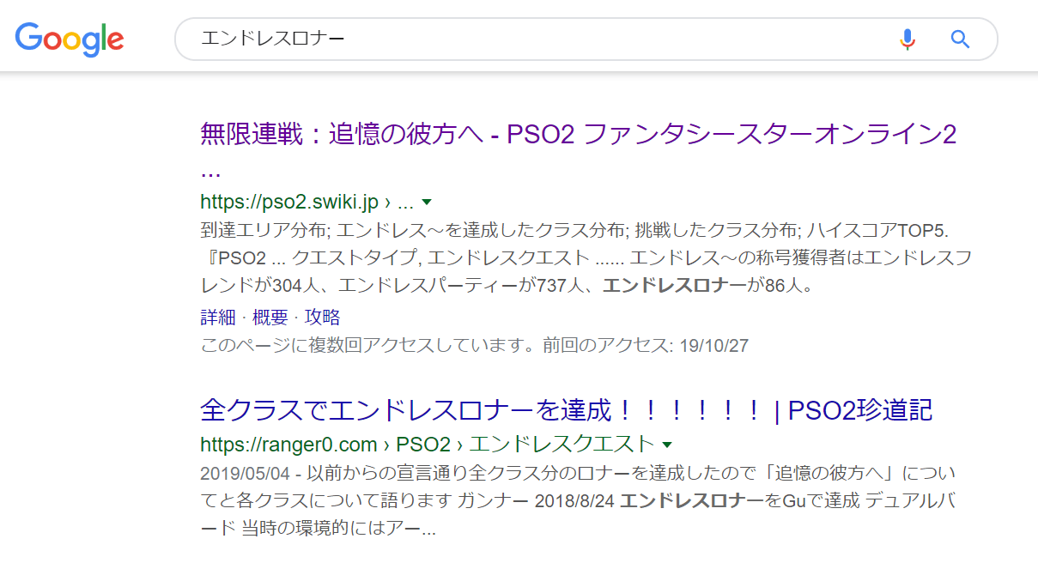Click bold エンドレスロナー in first snippet
1038x563 pixels.
click(x=674, y=286)
